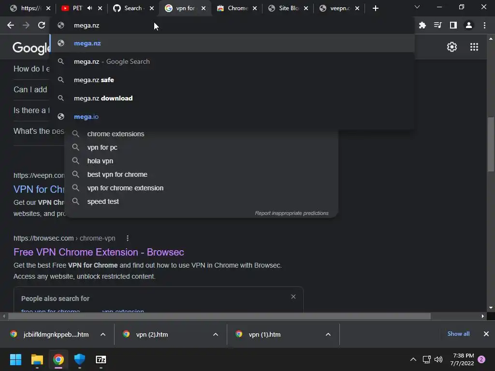Expand options for vpn (1).htm download
Viewport: 495px width, 371px height.
[328, 334]
